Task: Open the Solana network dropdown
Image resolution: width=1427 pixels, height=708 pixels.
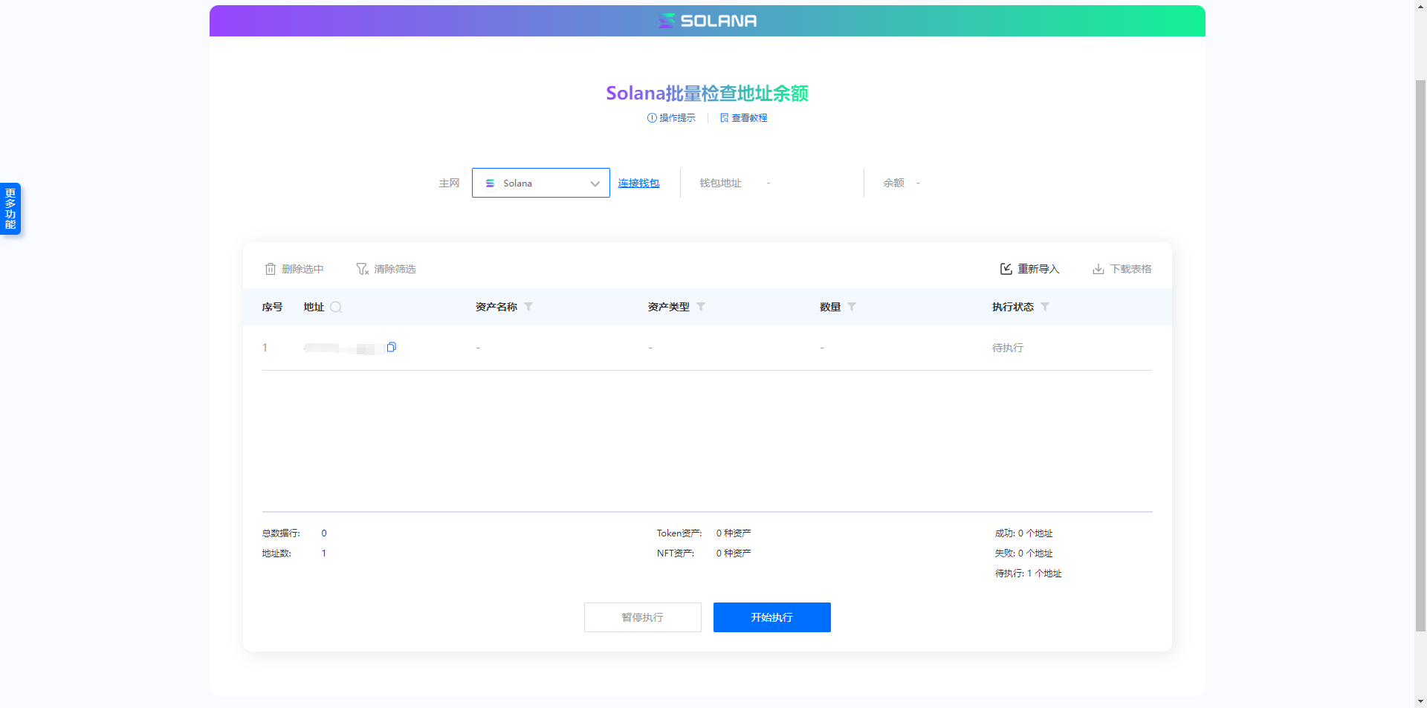Action: tap(540, 183)
